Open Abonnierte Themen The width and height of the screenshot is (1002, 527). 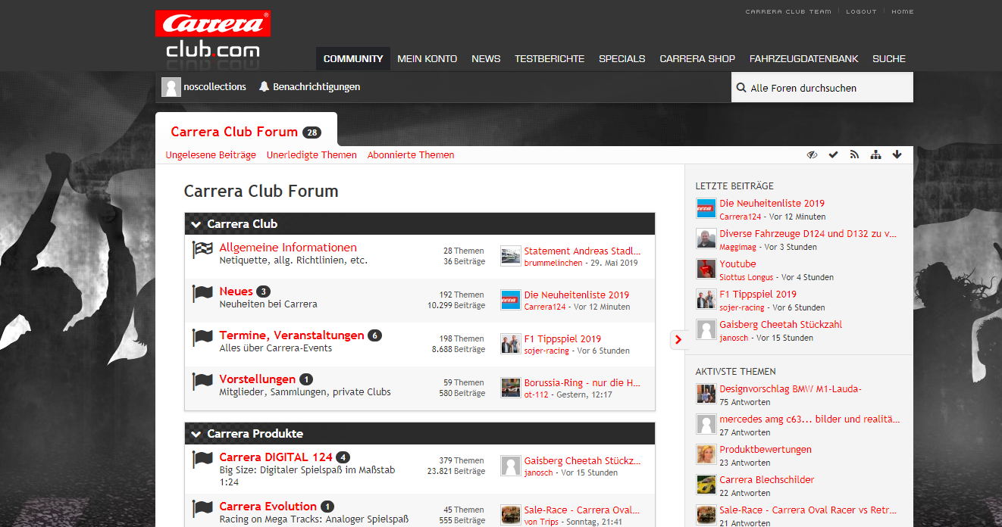pyautogui.click(x=411, y=154)
